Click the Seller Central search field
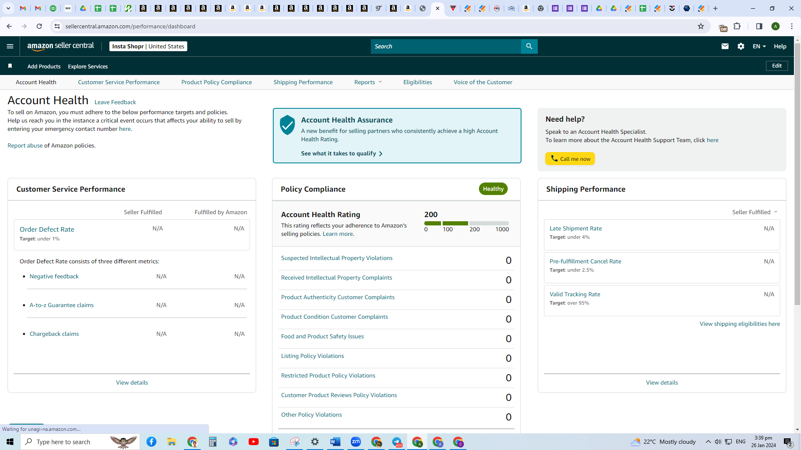 (446, 46)
